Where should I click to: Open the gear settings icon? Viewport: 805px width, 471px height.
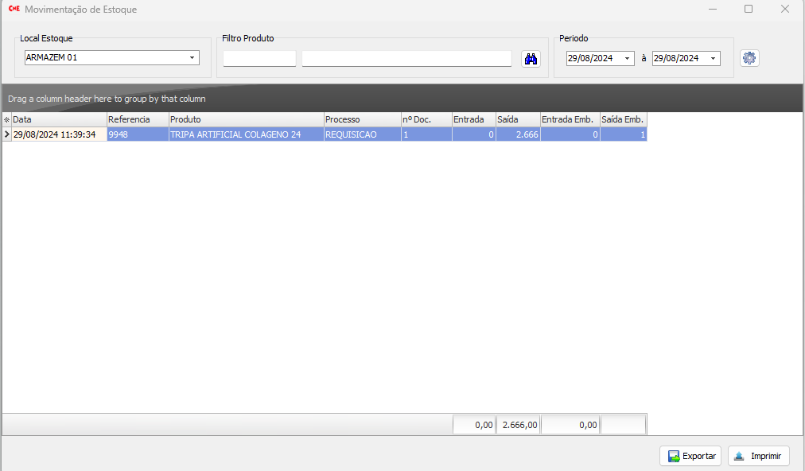tap(749, 58)
